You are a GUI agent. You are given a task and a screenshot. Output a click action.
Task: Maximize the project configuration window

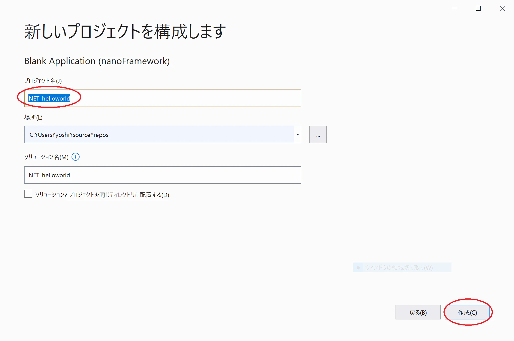coord(478,8)
